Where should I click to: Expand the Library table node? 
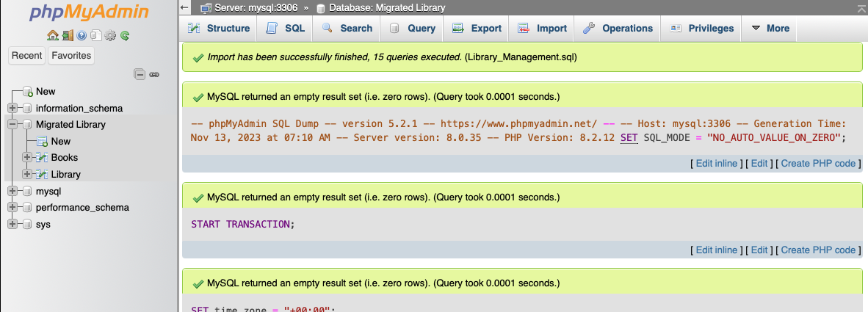(28, 175)
